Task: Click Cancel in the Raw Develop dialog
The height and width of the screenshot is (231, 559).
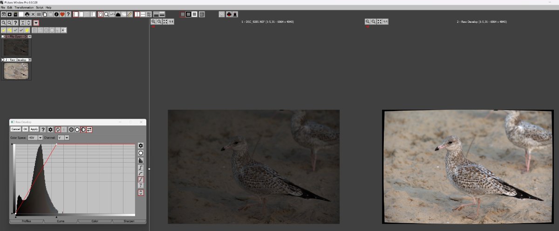Action: tap(15, 129)
